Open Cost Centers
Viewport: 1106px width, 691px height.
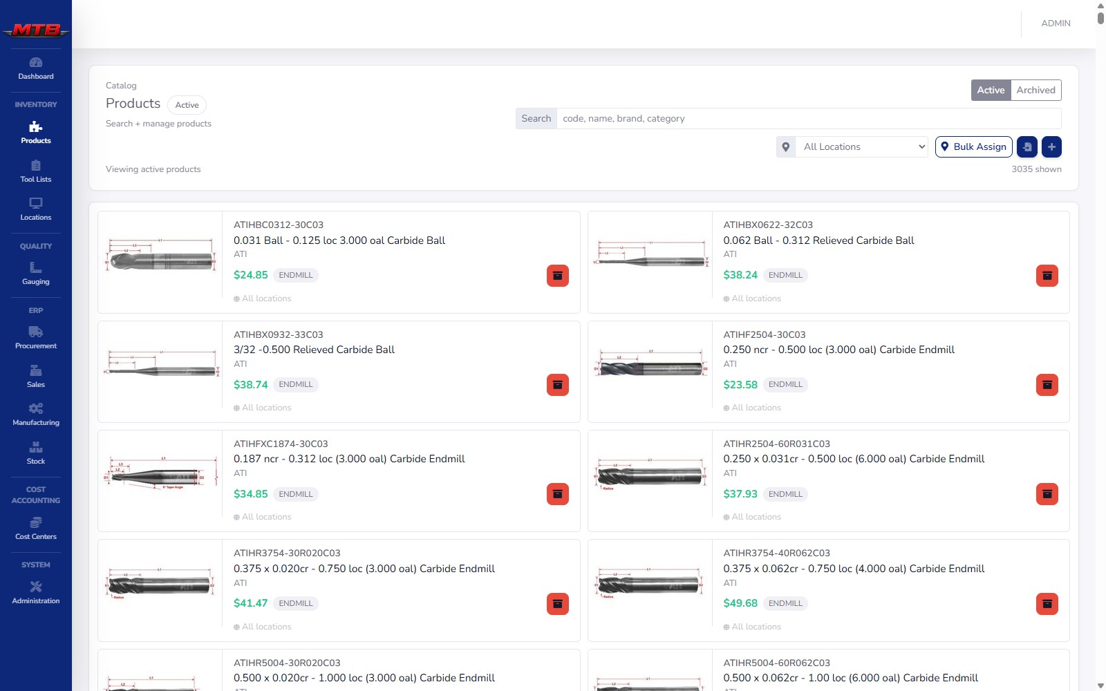click(x=36, y=529)
